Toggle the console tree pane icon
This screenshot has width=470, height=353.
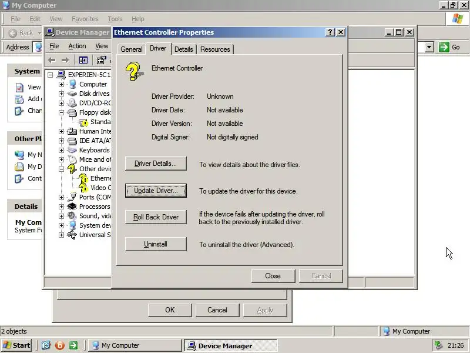[83, 61]
